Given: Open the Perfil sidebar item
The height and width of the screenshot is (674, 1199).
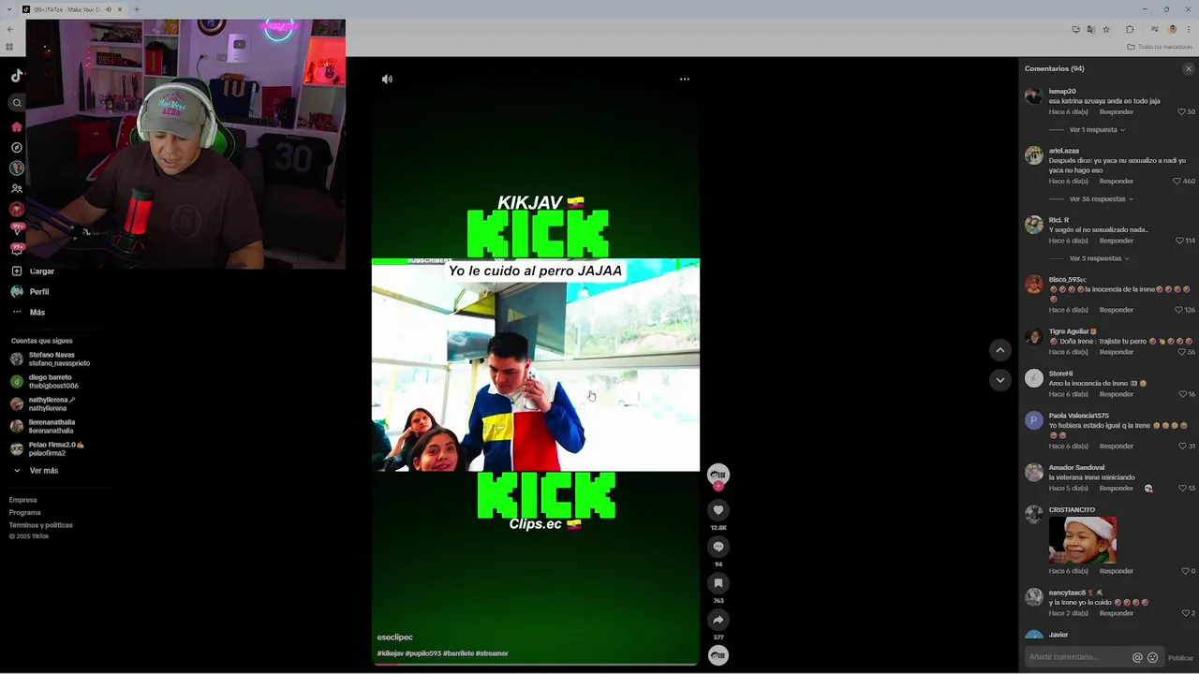Looking at the screenshot, I should click(30, 292).
